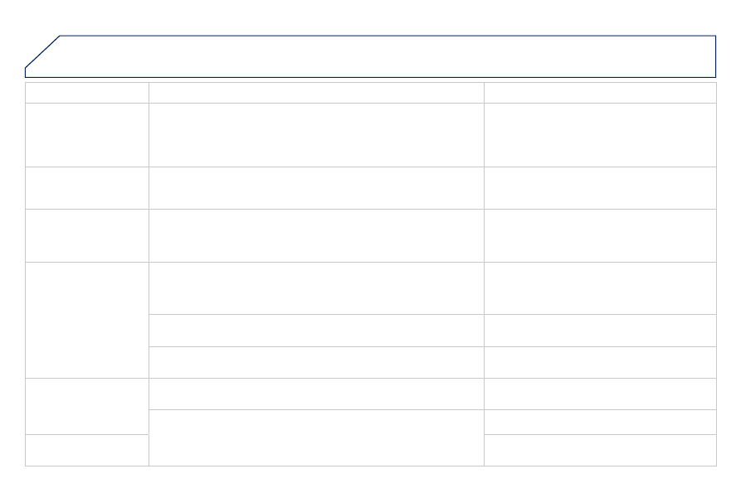Click topmost middle sub-cell beside the tall merged cell
The width and height of the screenshot is (741, 493).
317,288
